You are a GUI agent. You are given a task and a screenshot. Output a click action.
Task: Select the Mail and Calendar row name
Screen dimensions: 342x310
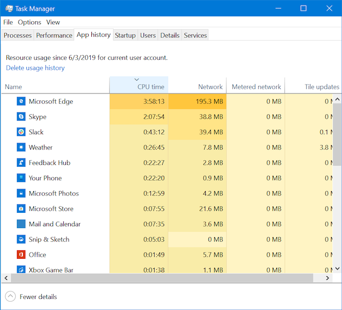(x=54, y=224)
